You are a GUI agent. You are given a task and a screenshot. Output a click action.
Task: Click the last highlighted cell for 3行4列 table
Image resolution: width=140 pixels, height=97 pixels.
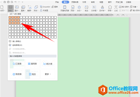[x=18, y=23]
